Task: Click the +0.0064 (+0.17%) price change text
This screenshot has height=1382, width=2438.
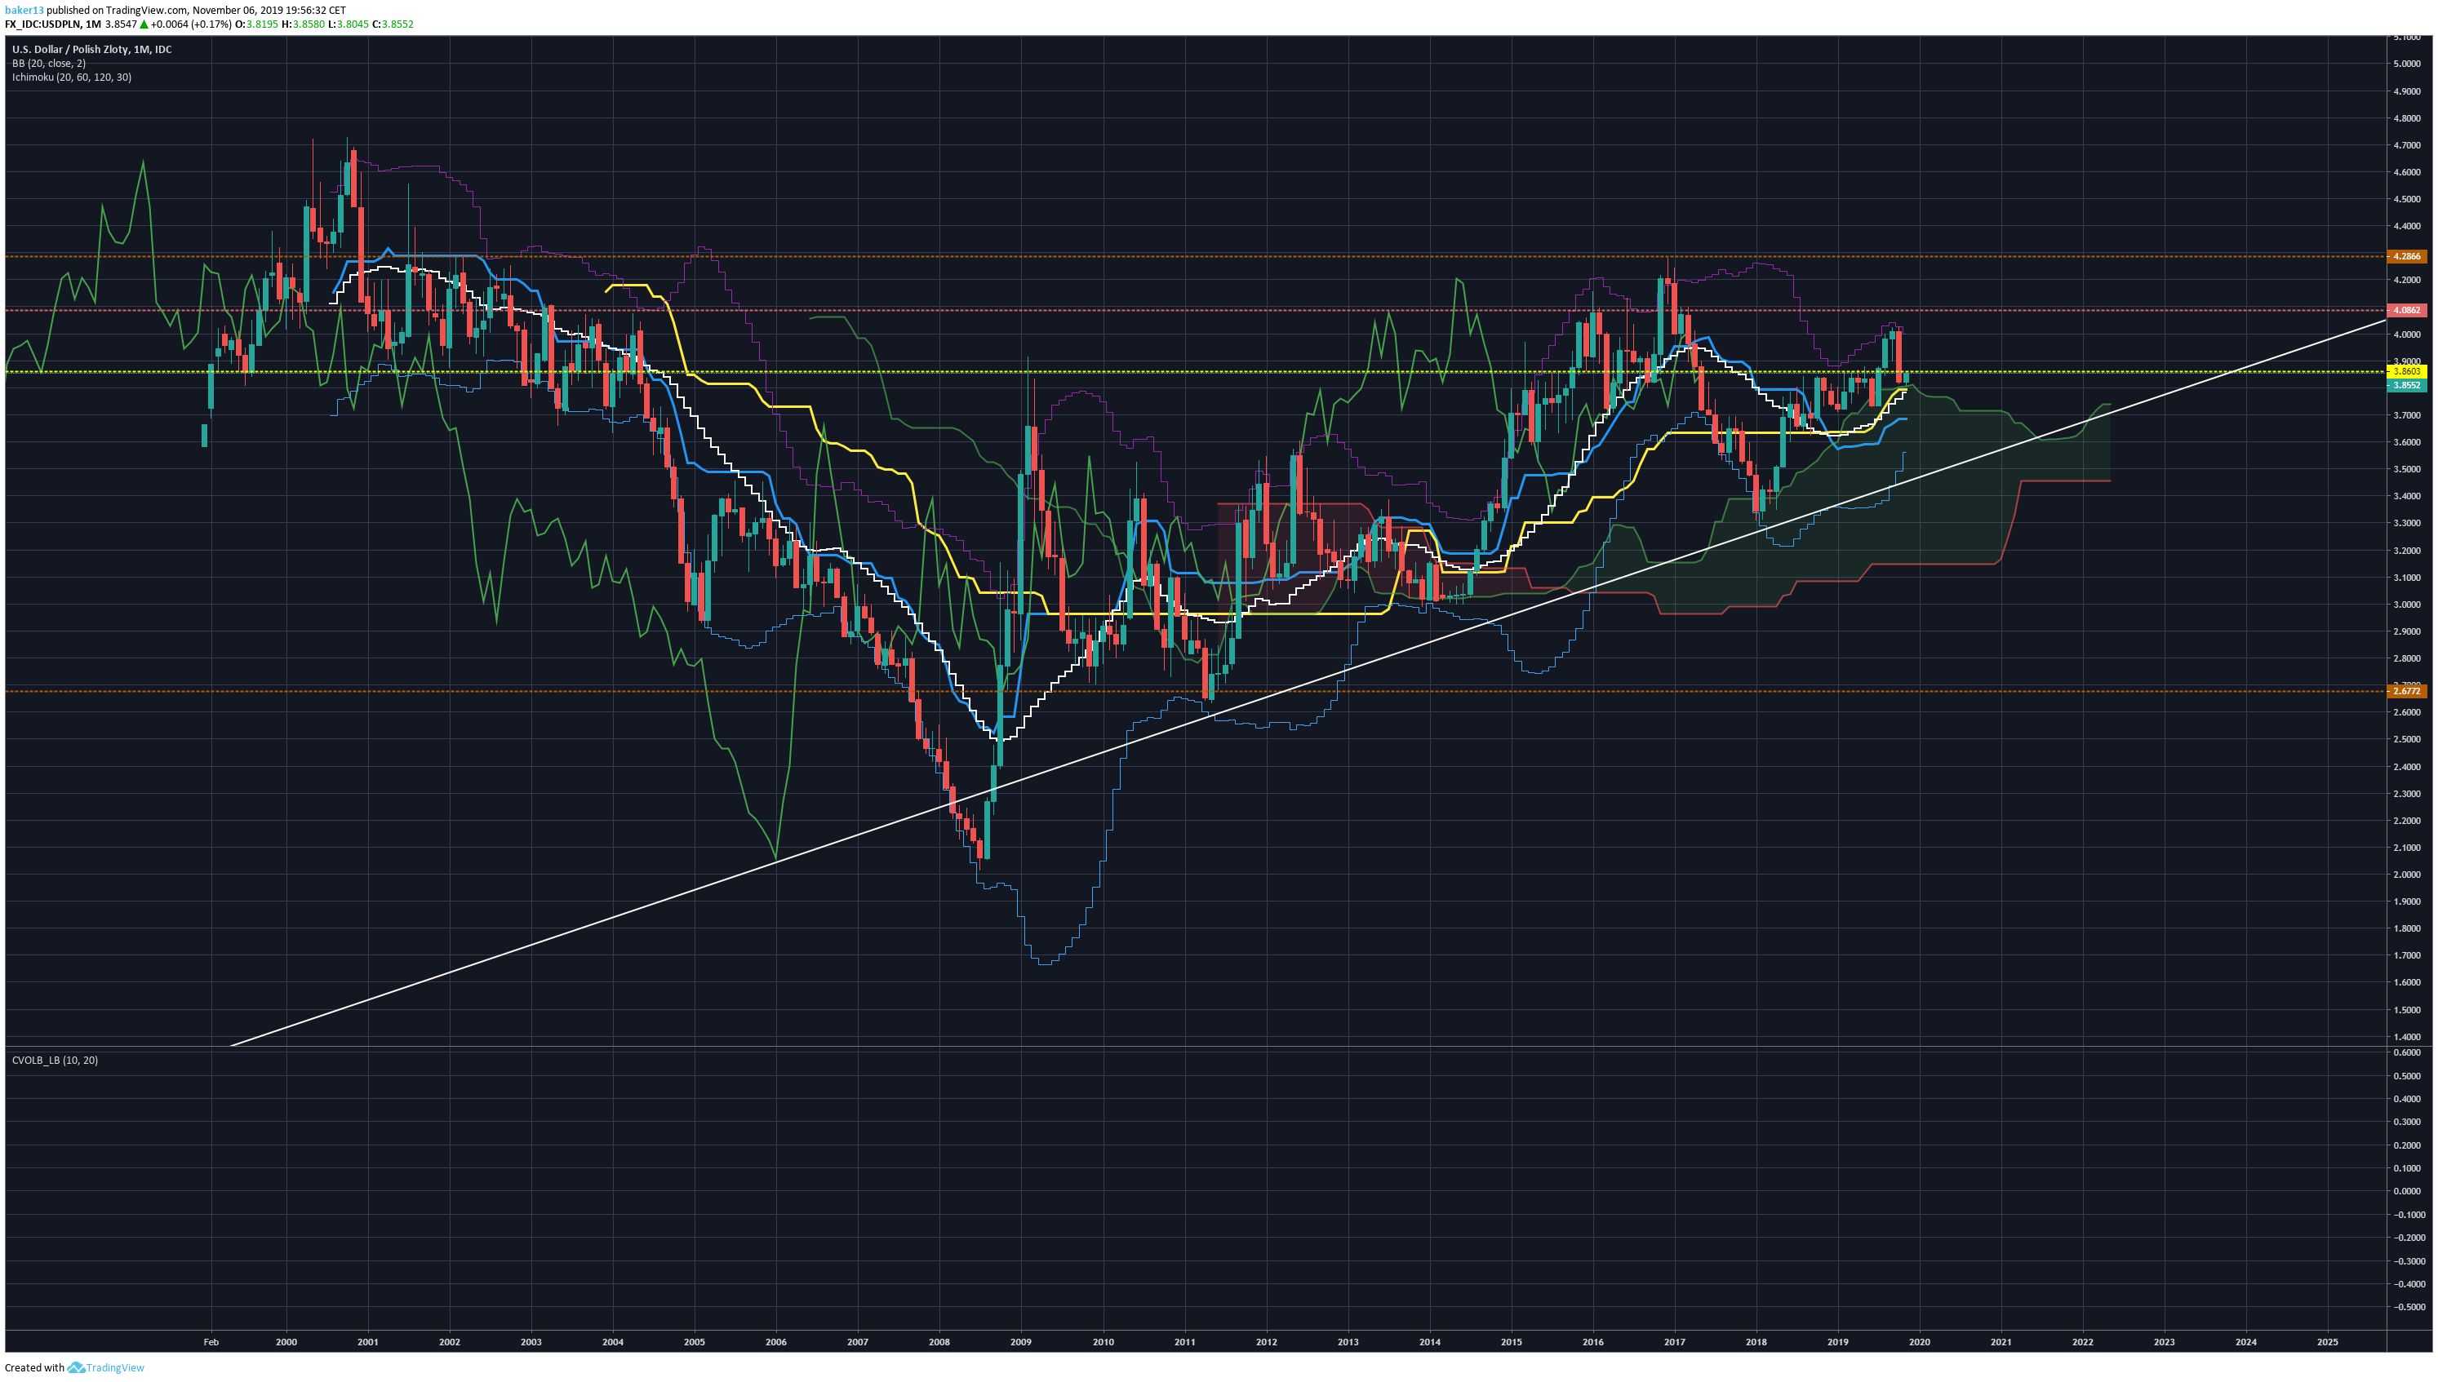Action: pos(191,24)
